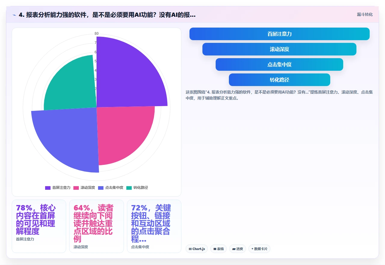Click the 78% 首屏注意力 data card
This screenshot has width=385, height=265.
click(39, 226)
